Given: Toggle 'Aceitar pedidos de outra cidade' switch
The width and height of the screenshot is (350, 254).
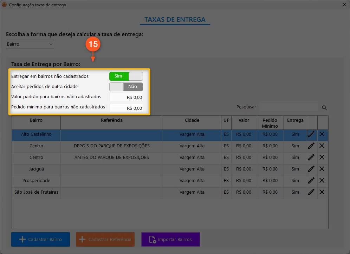Looking at the screenshot, I should pyautogui.click(x=126, y=87).
